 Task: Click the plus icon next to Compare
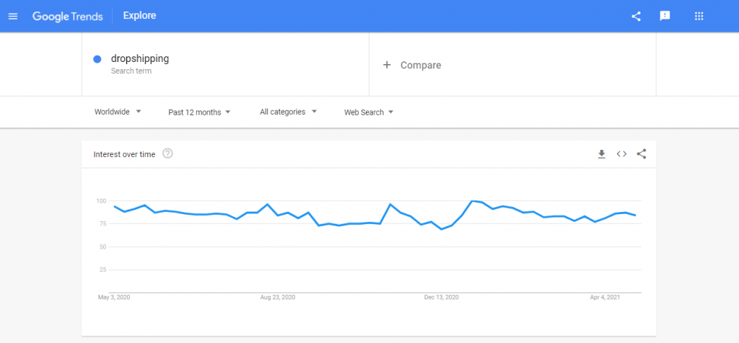[387, 65]
